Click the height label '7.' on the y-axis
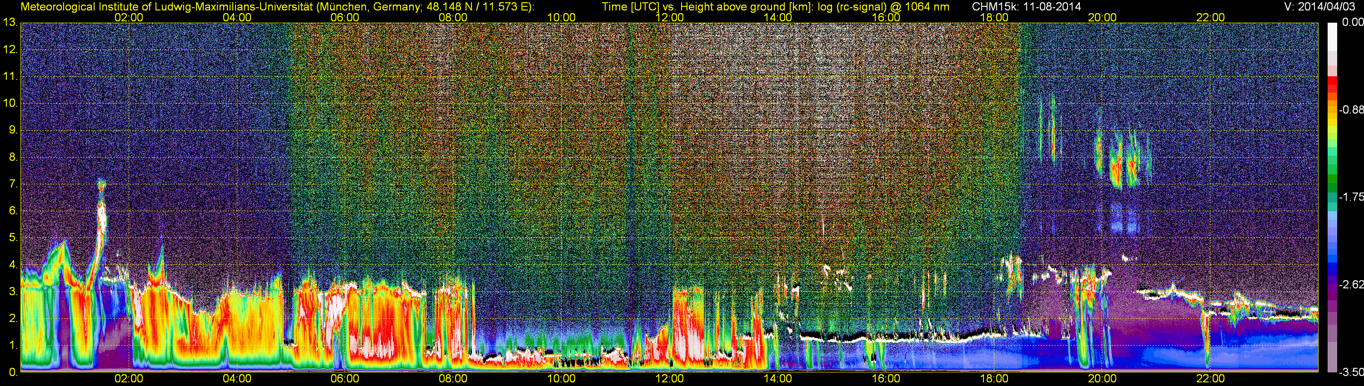The image size is (1364, 386). [13, 184]
